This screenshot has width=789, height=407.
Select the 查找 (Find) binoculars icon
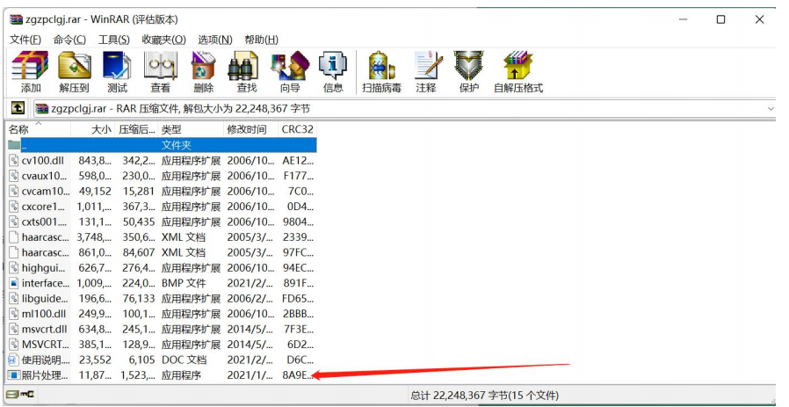point(246,71)
